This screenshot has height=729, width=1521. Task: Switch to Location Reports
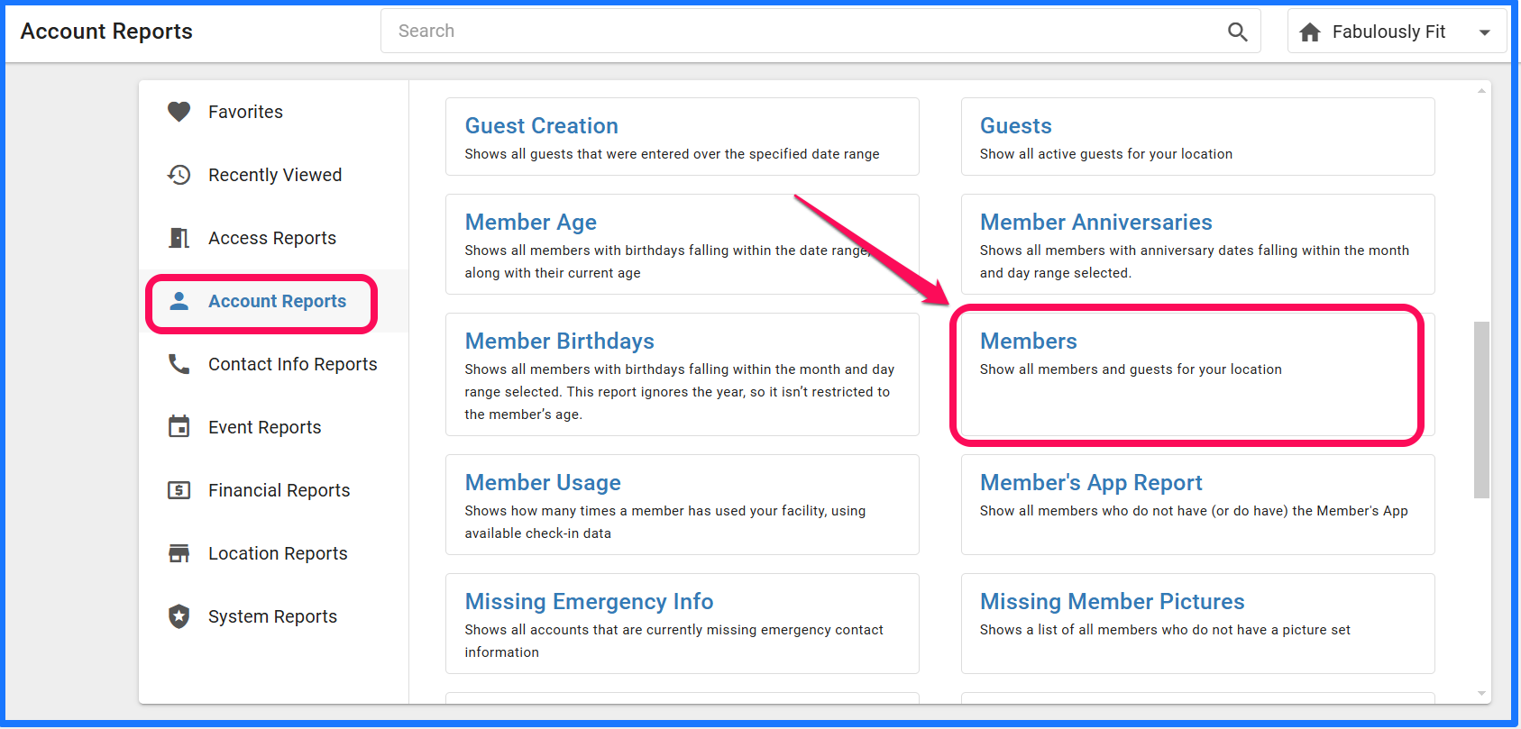(274, 553)
